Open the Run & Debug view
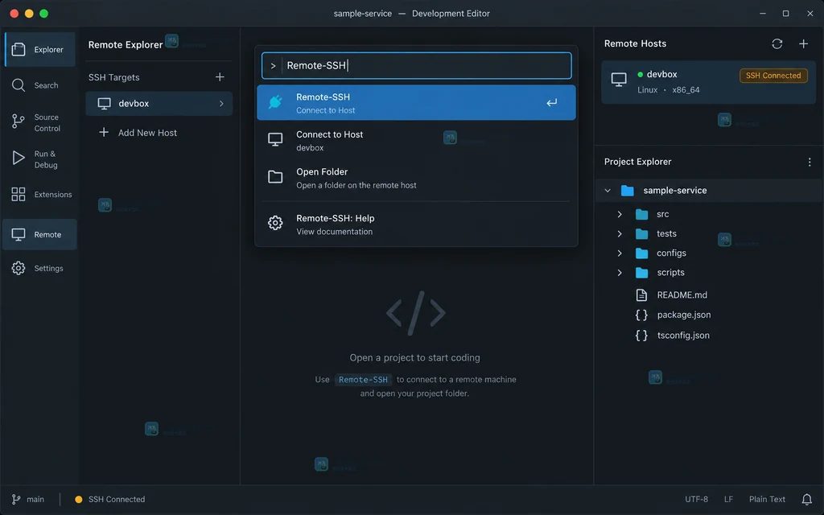824x515 pixels. tap(40, 159)
